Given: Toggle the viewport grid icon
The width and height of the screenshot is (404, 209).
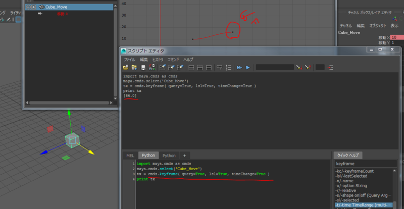Looking at the screenshot, I should click(18, 19).
